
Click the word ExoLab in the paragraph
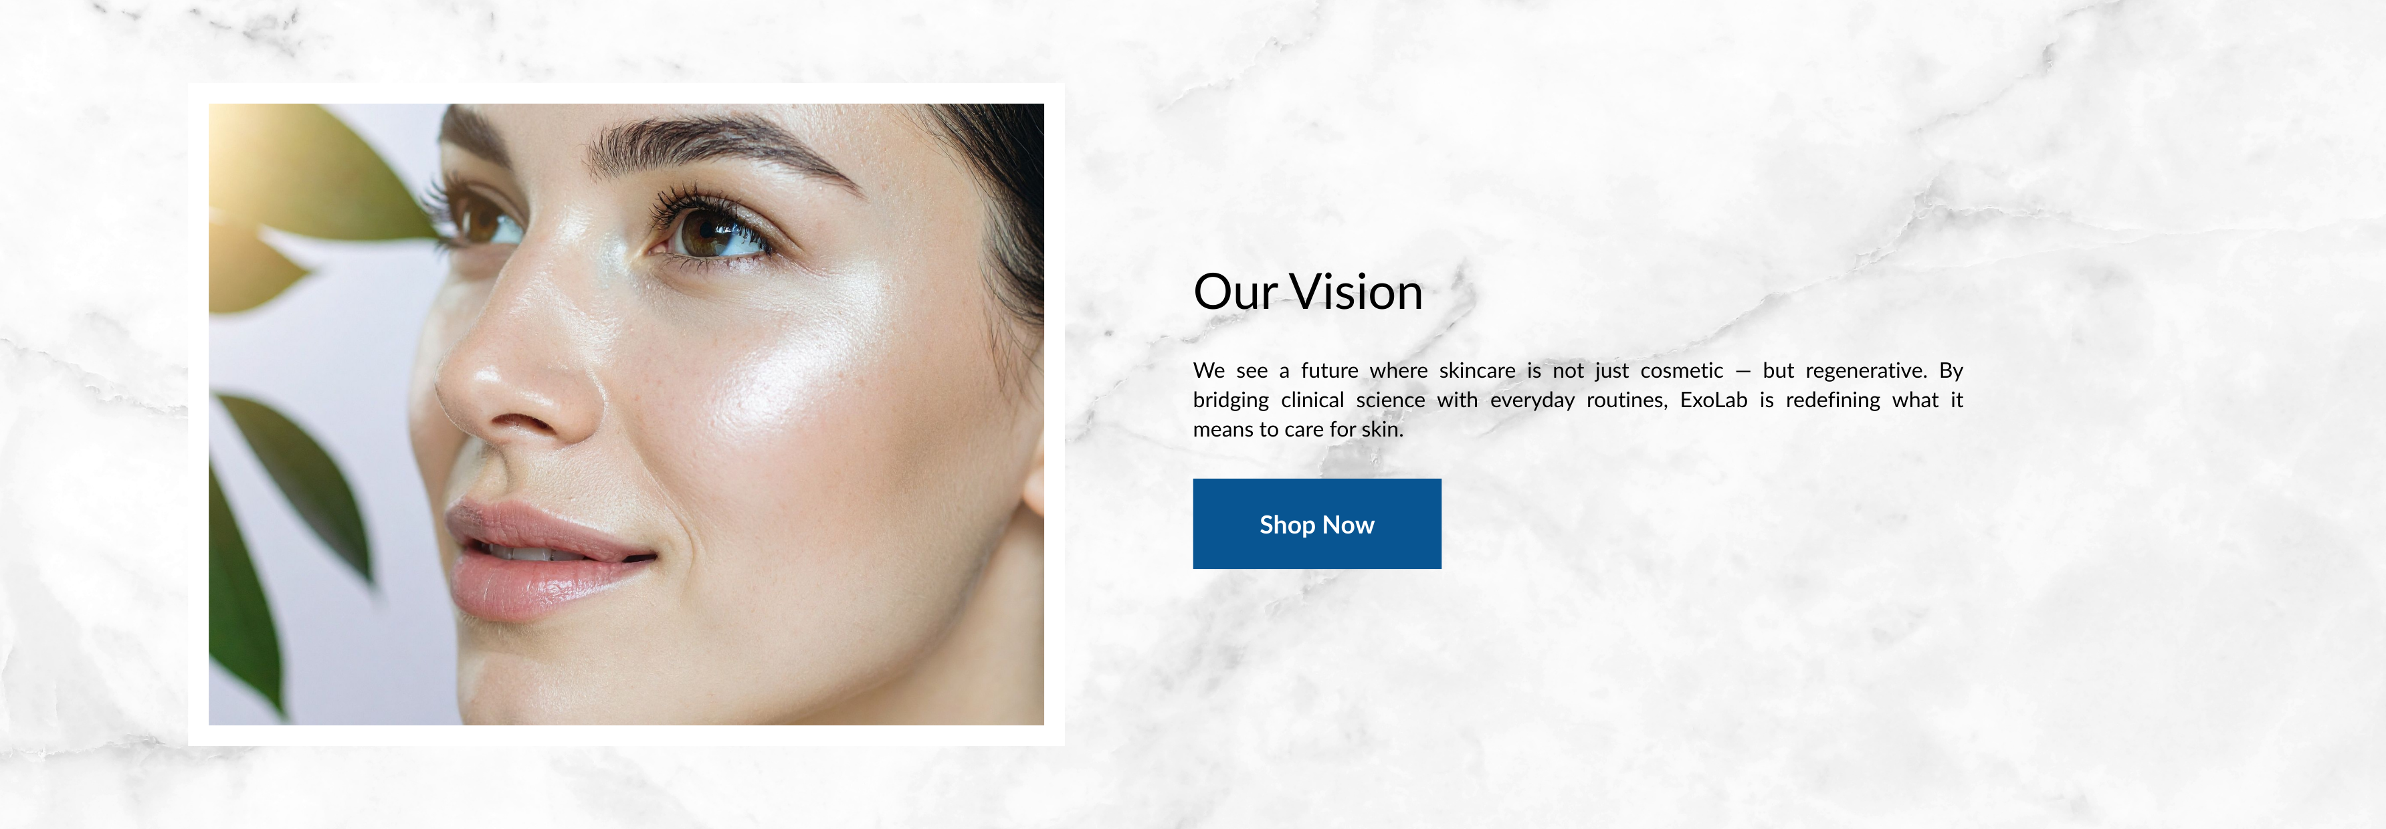tap(1714, 400)
